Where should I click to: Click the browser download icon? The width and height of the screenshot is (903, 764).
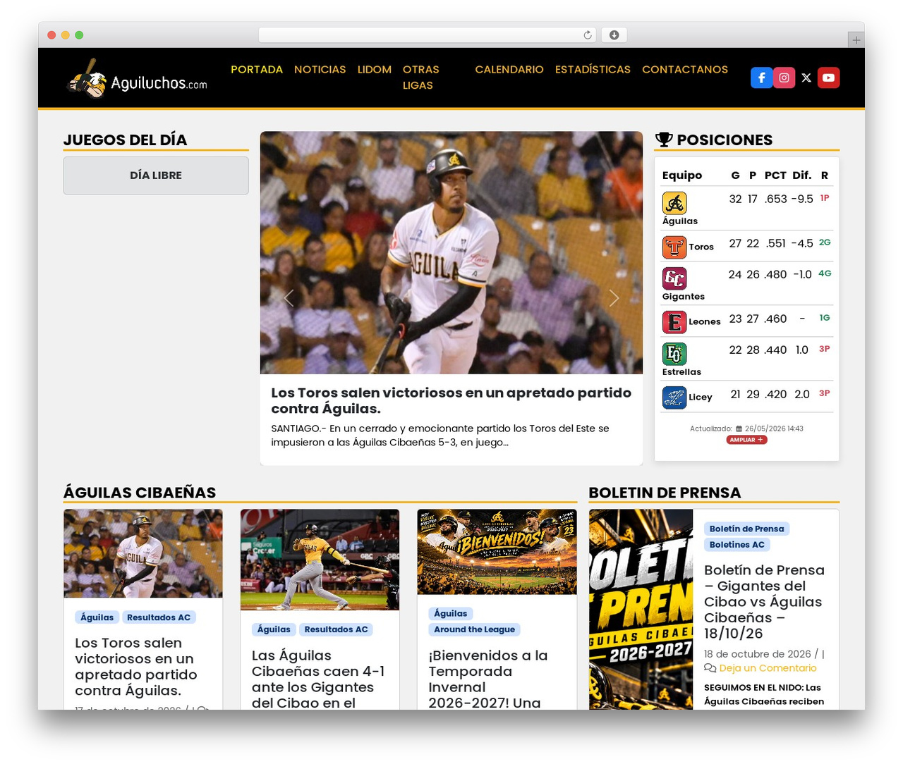(x=614, y=35)
